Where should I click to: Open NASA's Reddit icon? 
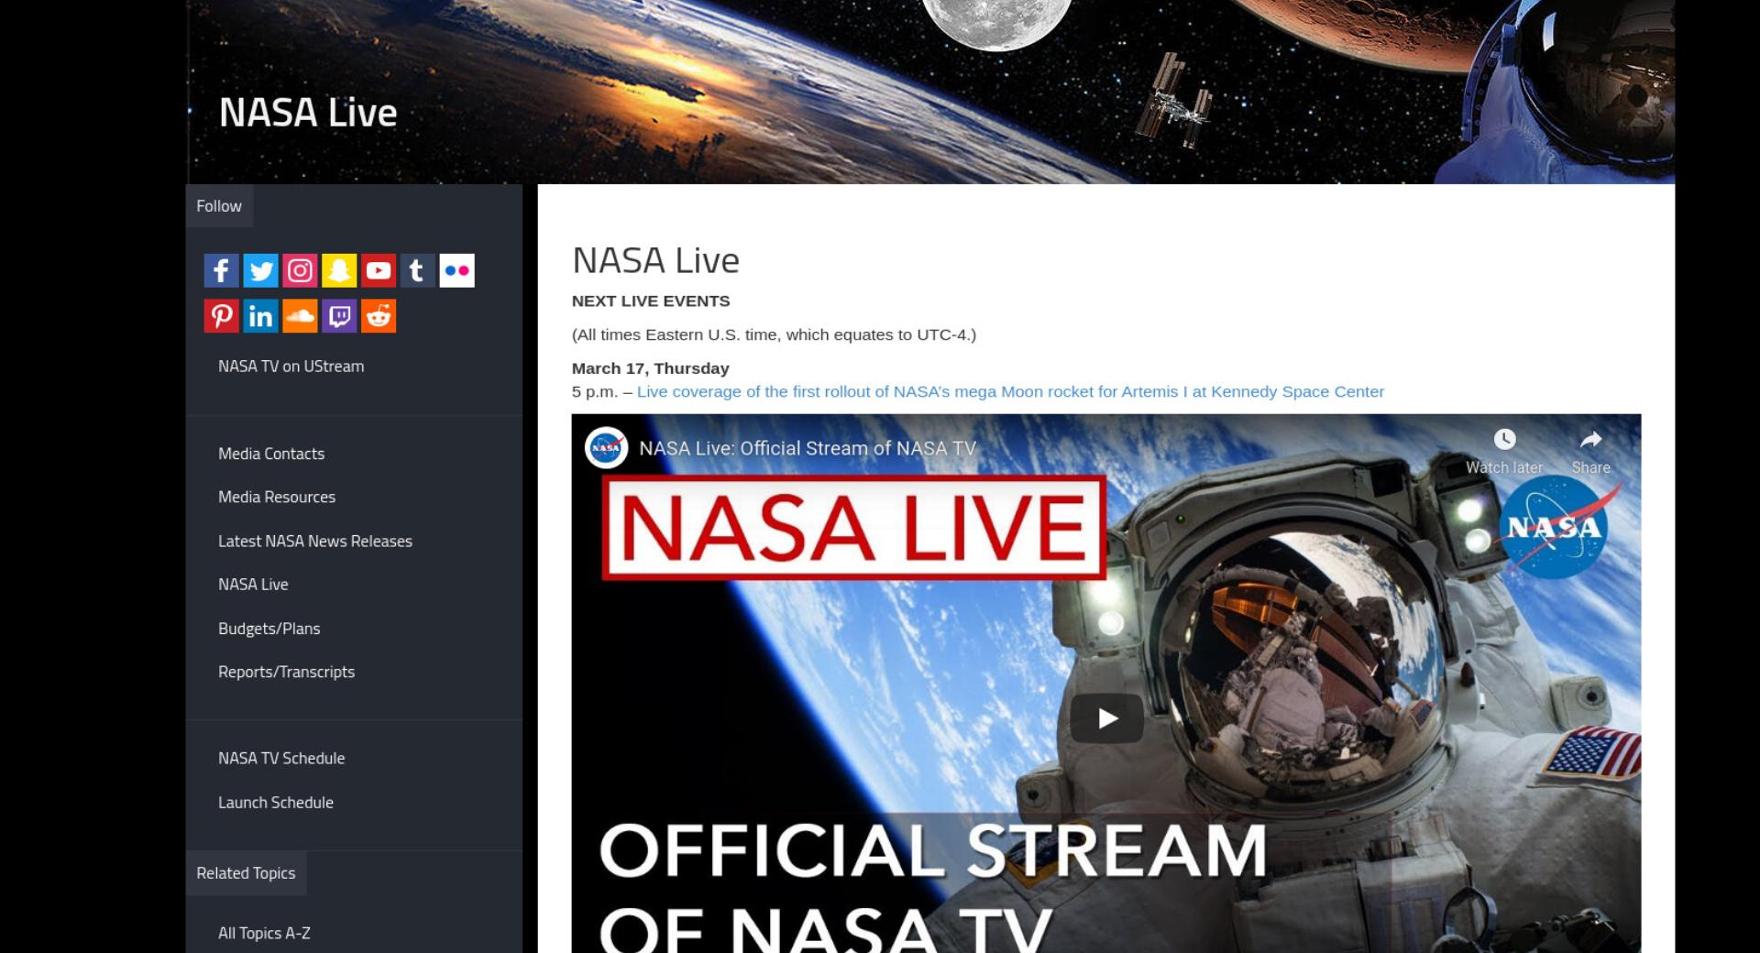pyautogui.click(x=378, y=316)
